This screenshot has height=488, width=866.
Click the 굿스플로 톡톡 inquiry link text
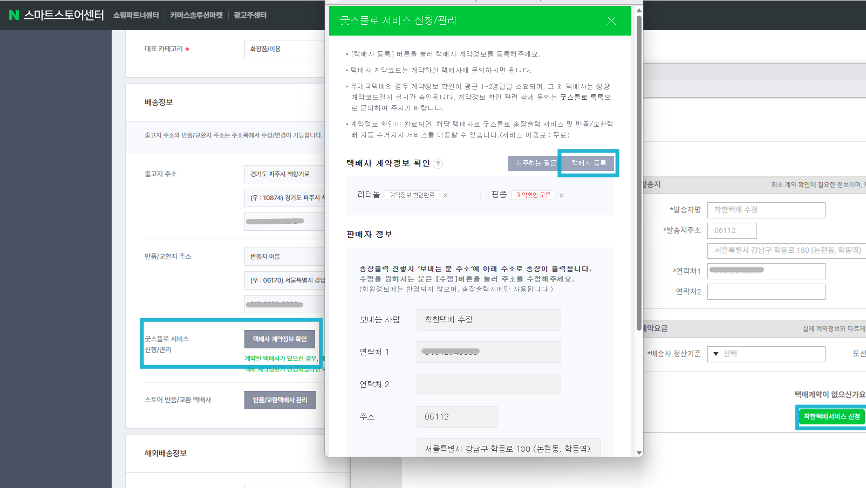coord(582,97)
